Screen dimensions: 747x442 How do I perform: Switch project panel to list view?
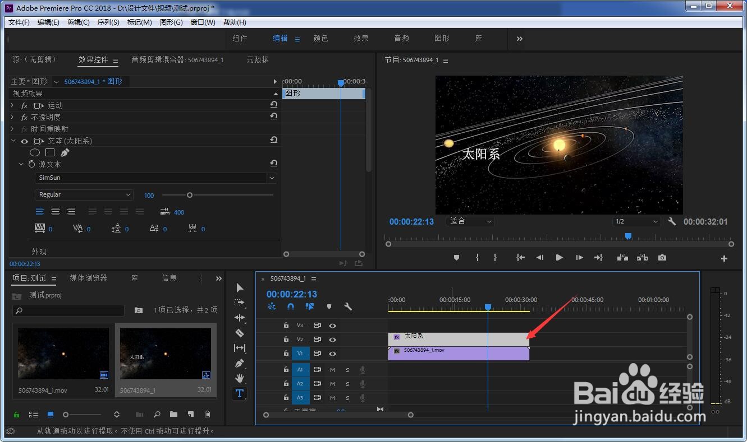(x=34, y=415)
